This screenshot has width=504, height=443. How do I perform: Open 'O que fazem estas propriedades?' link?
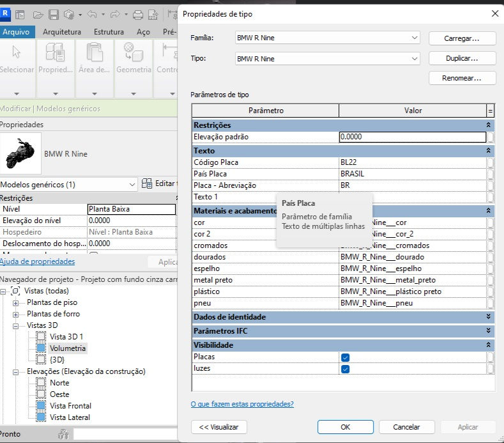click(242, 404)
